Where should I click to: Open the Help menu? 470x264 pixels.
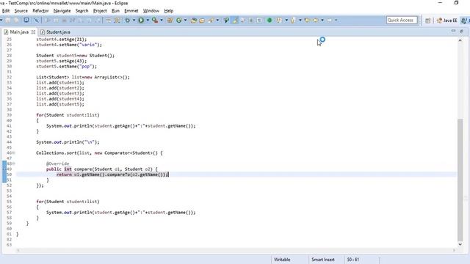pyautogui.click(x=169, y=11)
